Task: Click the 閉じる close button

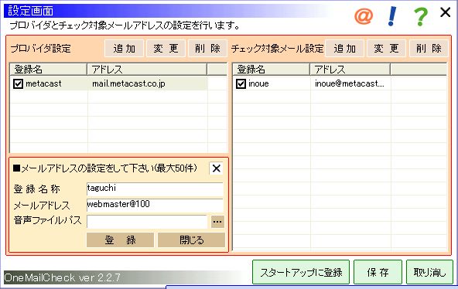Action: click(x=191, y=240)
